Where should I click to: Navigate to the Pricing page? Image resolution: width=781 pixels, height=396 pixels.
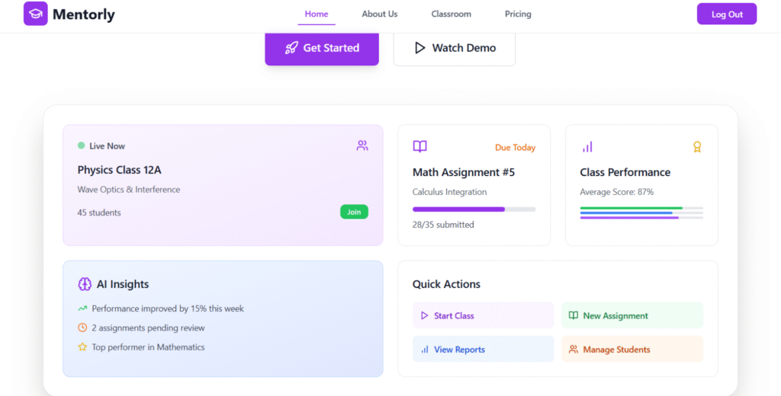pyautogui.click(x=518, y=14)
